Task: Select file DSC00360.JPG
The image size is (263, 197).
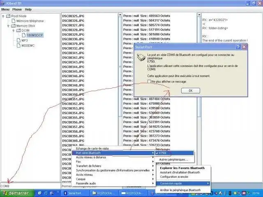Action: (73, 141)
